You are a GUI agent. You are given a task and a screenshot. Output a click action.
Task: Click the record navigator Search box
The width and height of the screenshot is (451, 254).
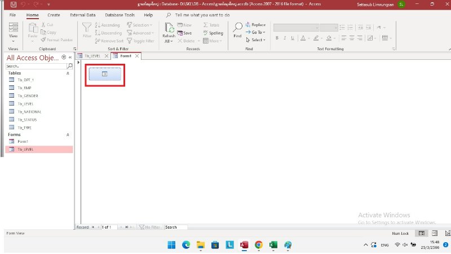tap(176, 227)
